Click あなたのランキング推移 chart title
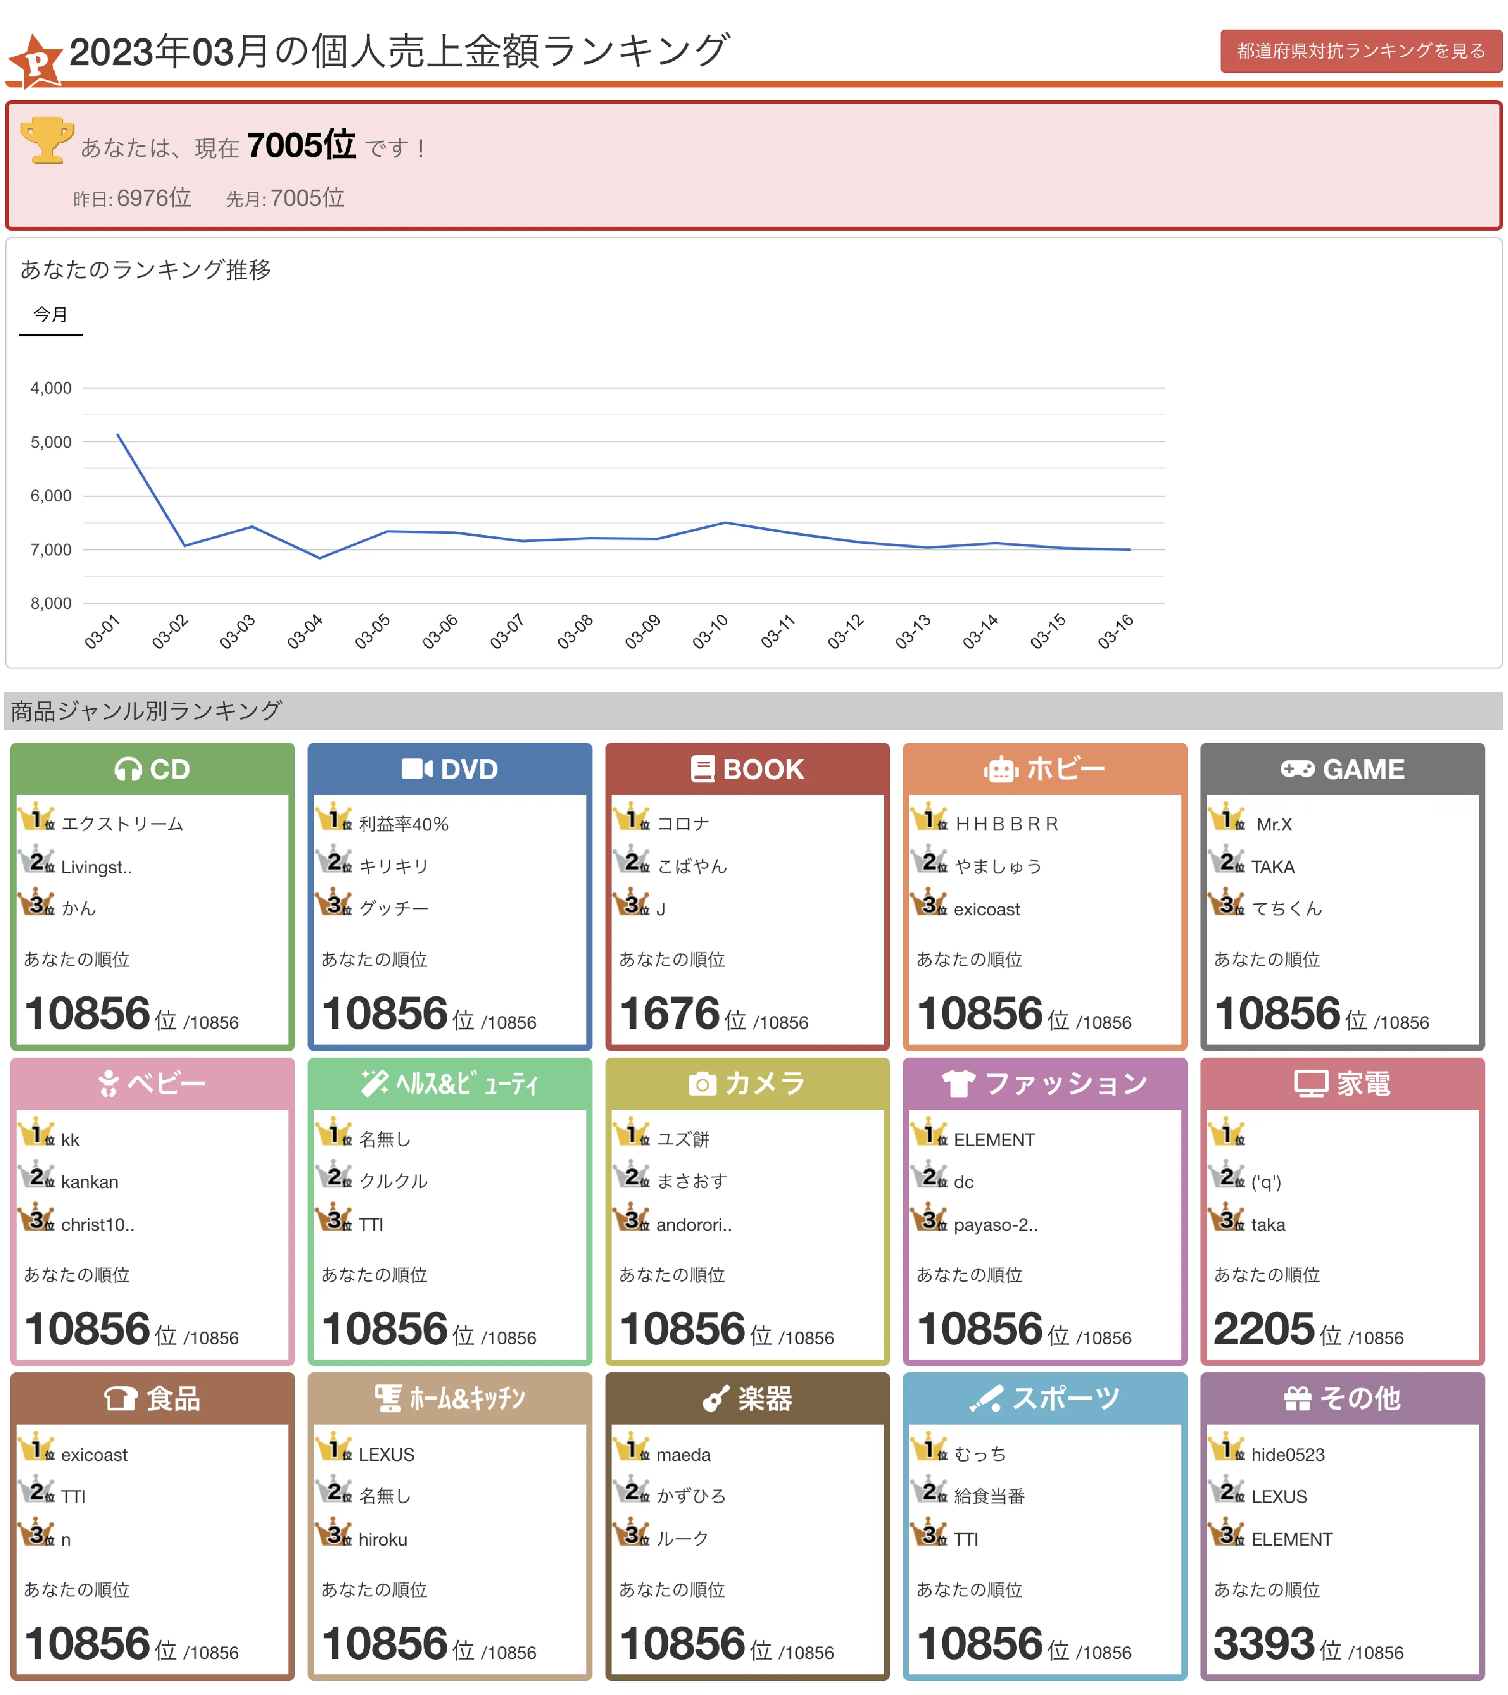The image size is (1508, 1695). [145, 269]
